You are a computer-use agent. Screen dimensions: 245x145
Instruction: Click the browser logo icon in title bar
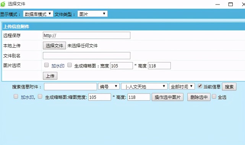pos(3,4)
